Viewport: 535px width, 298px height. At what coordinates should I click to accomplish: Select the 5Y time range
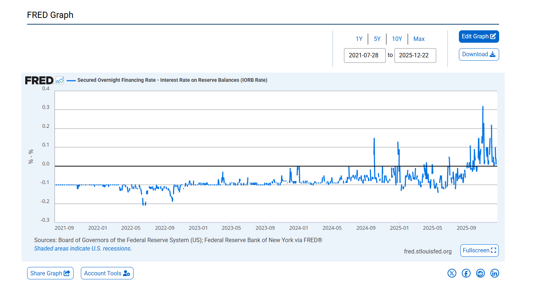[377, 39]
